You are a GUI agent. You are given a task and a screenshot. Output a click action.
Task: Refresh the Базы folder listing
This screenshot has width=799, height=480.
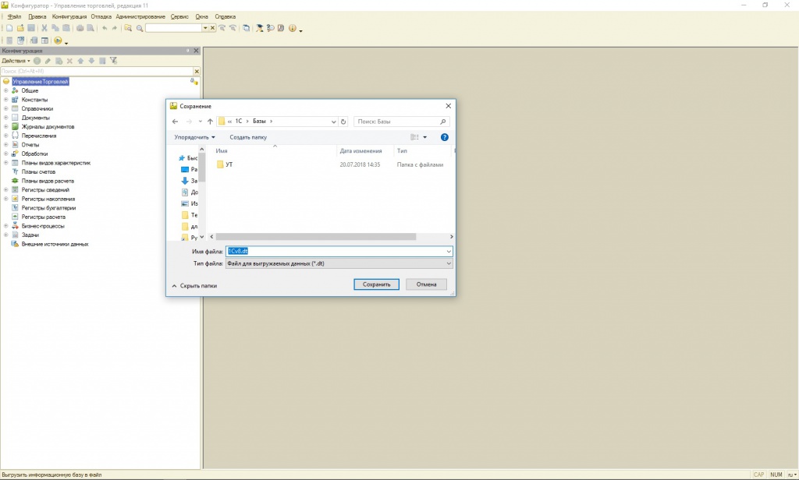344,122
